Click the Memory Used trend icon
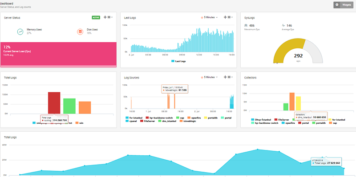The height and width of the screenshot is (177, 356). [20, 32]
